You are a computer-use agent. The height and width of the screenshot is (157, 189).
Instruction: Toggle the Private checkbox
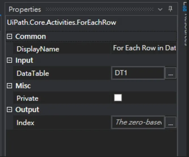pos(118,98)
